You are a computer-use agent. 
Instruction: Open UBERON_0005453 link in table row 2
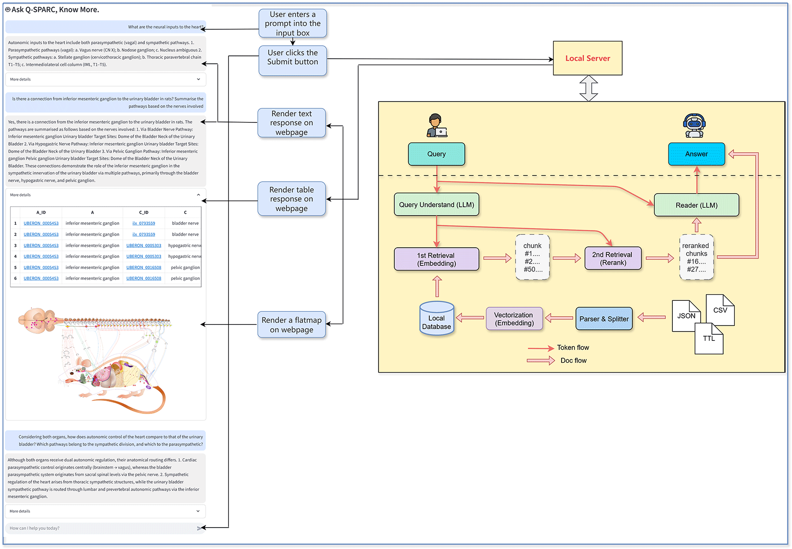coord(41,235)
